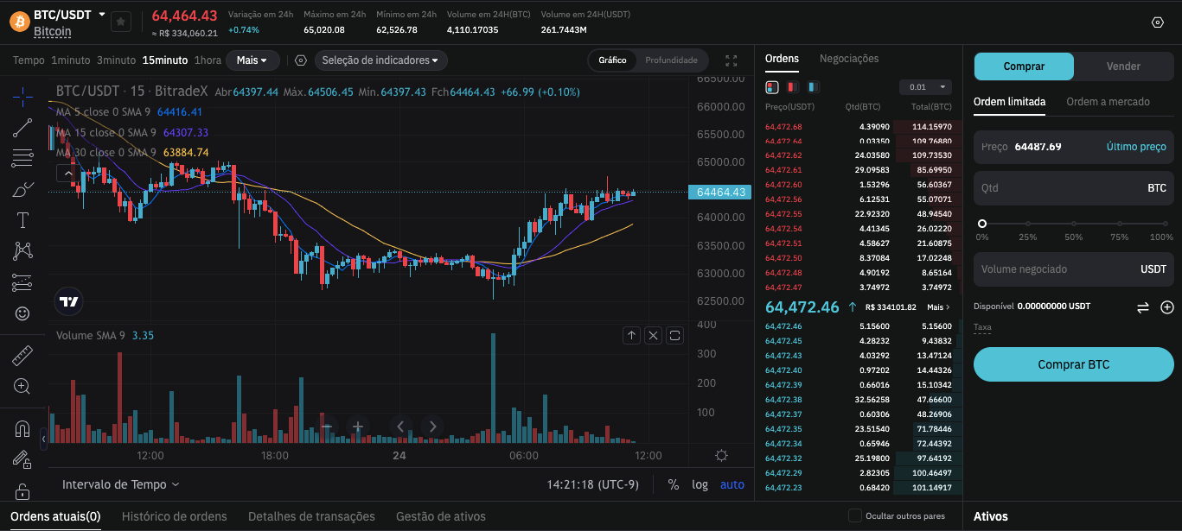Select the trend line drawing tool
1182x531 pixels.
click(22, 128)
